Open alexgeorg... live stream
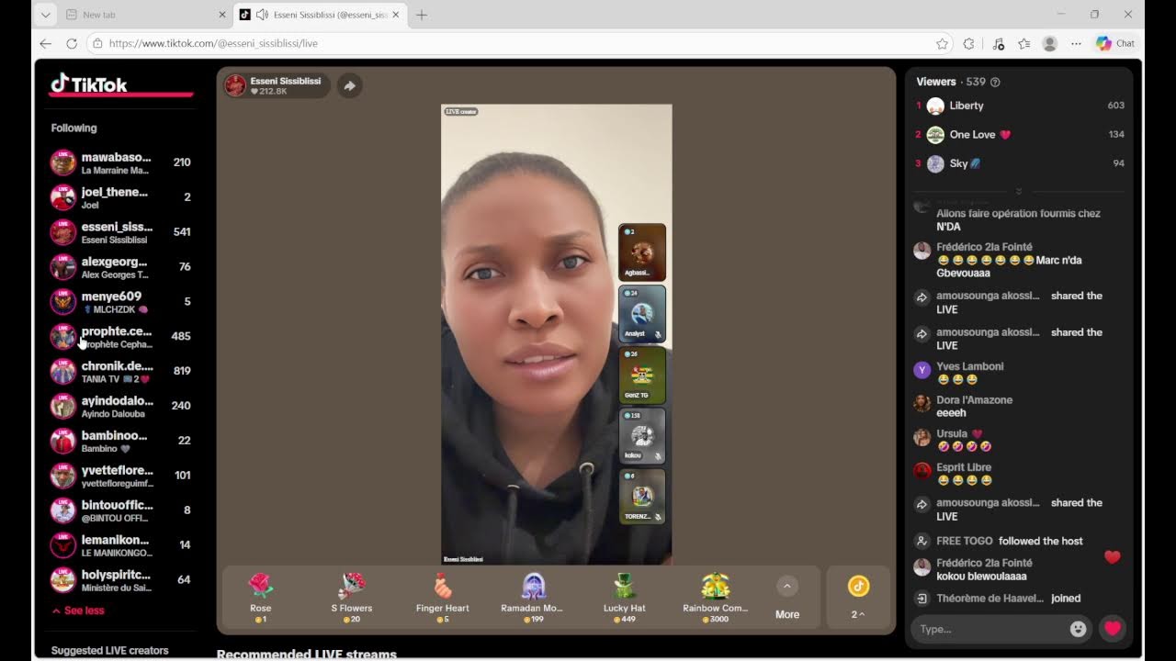 [120, 267]
